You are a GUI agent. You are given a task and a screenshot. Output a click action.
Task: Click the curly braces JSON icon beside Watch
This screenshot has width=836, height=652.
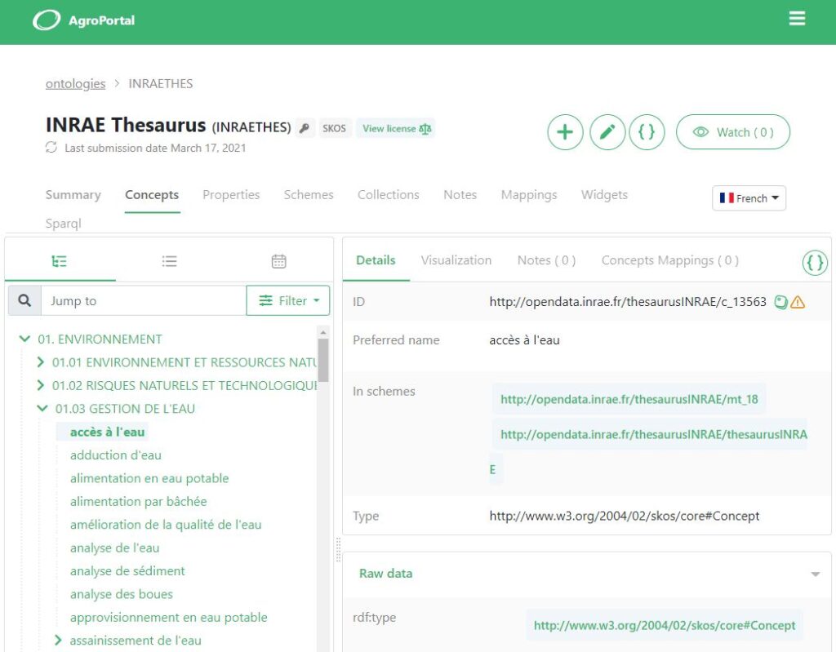click(x=647, y=132)
